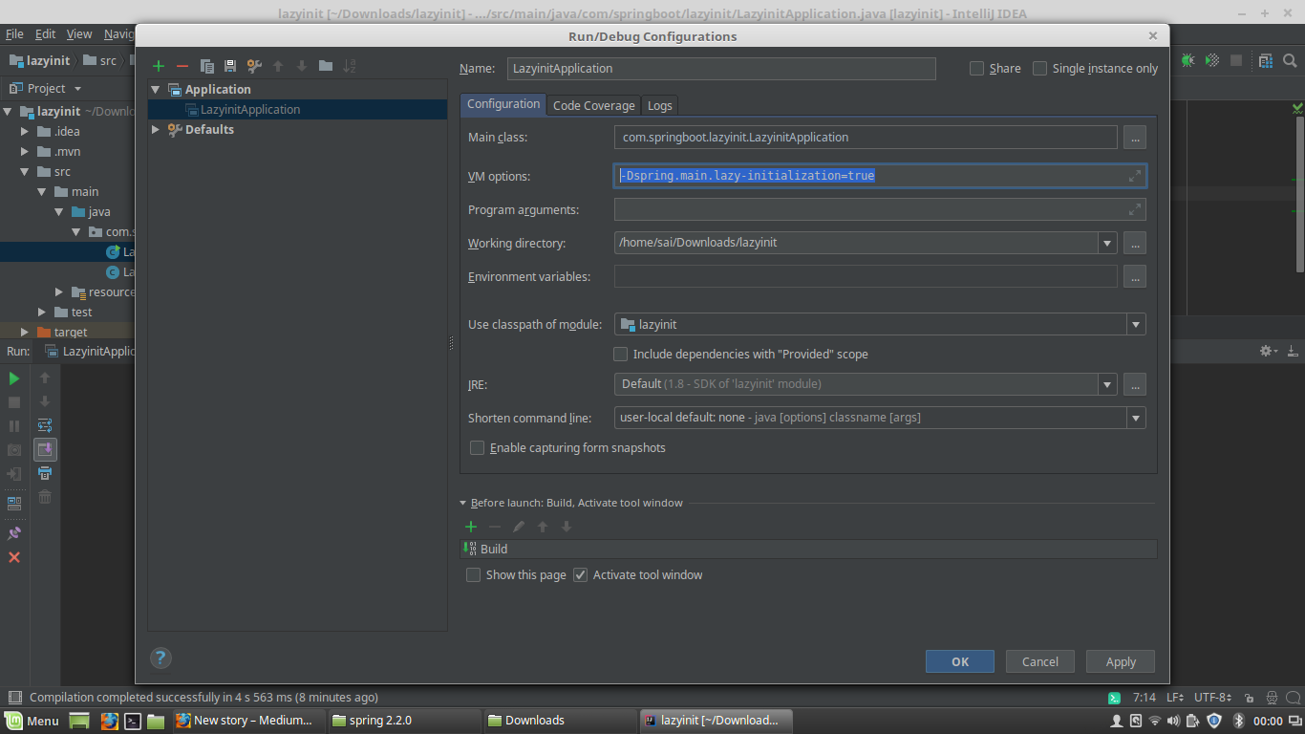Uncheck Activate tool window

pyautogui.click(x=580, y=574)
